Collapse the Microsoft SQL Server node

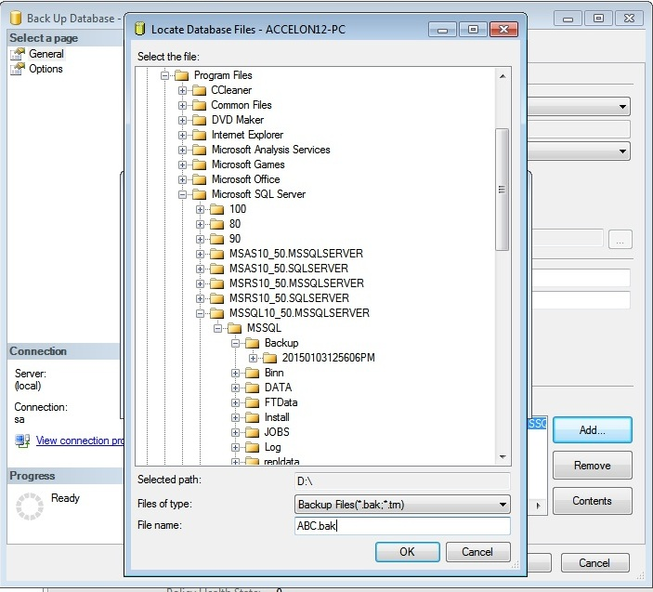(182, 194)
